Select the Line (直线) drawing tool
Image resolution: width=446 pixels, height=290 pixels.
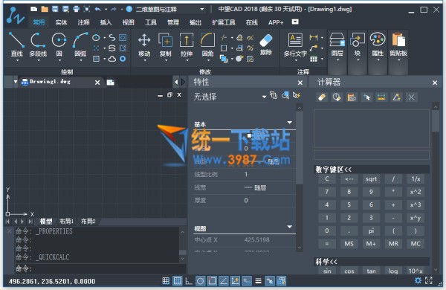coord(16,44)
